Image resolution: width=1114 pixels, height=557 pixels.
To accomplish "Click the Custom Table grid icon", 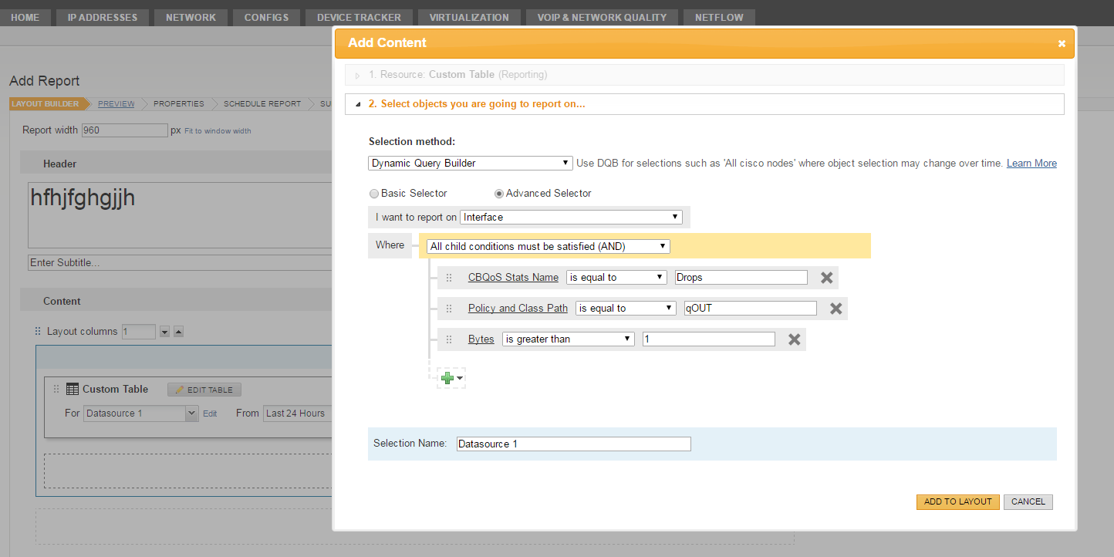I will click(x=73, y=390).
